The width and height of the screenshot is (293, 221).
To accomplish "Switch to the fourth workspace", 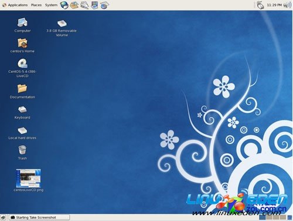I will 282,217.
